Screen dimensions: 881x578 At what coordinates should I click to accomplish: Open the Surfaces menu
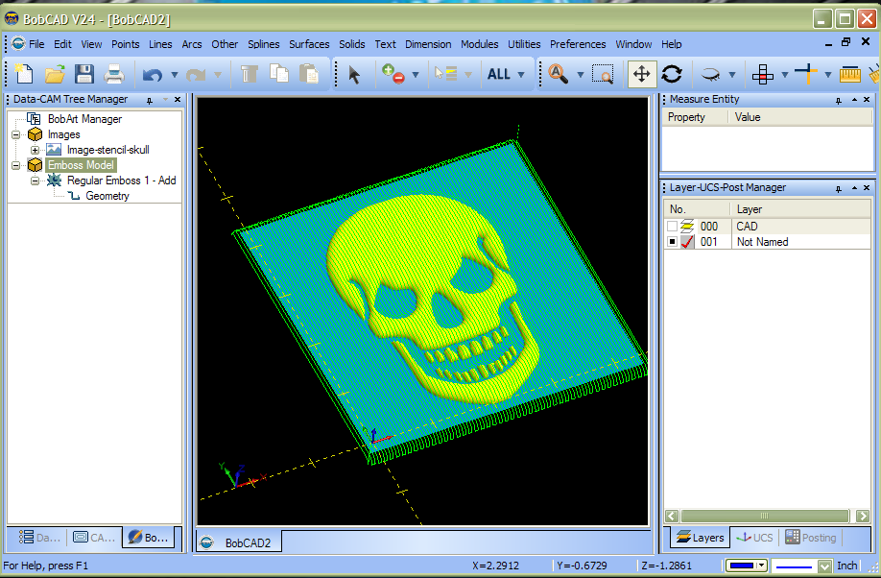pos(309,44)
